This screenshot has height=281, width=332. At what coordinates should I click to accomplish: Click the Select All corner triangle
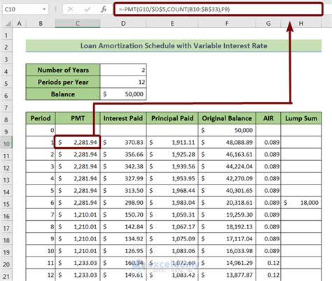pos(8,24)
